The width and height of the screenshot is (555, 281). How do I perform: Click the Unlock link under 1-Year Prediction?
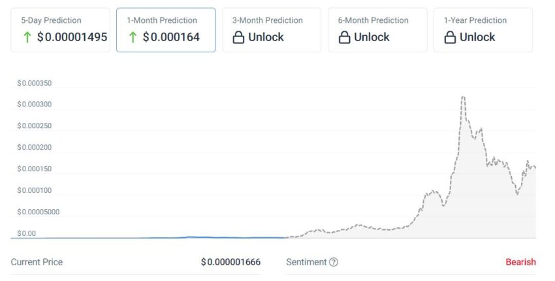click(477, 37)
